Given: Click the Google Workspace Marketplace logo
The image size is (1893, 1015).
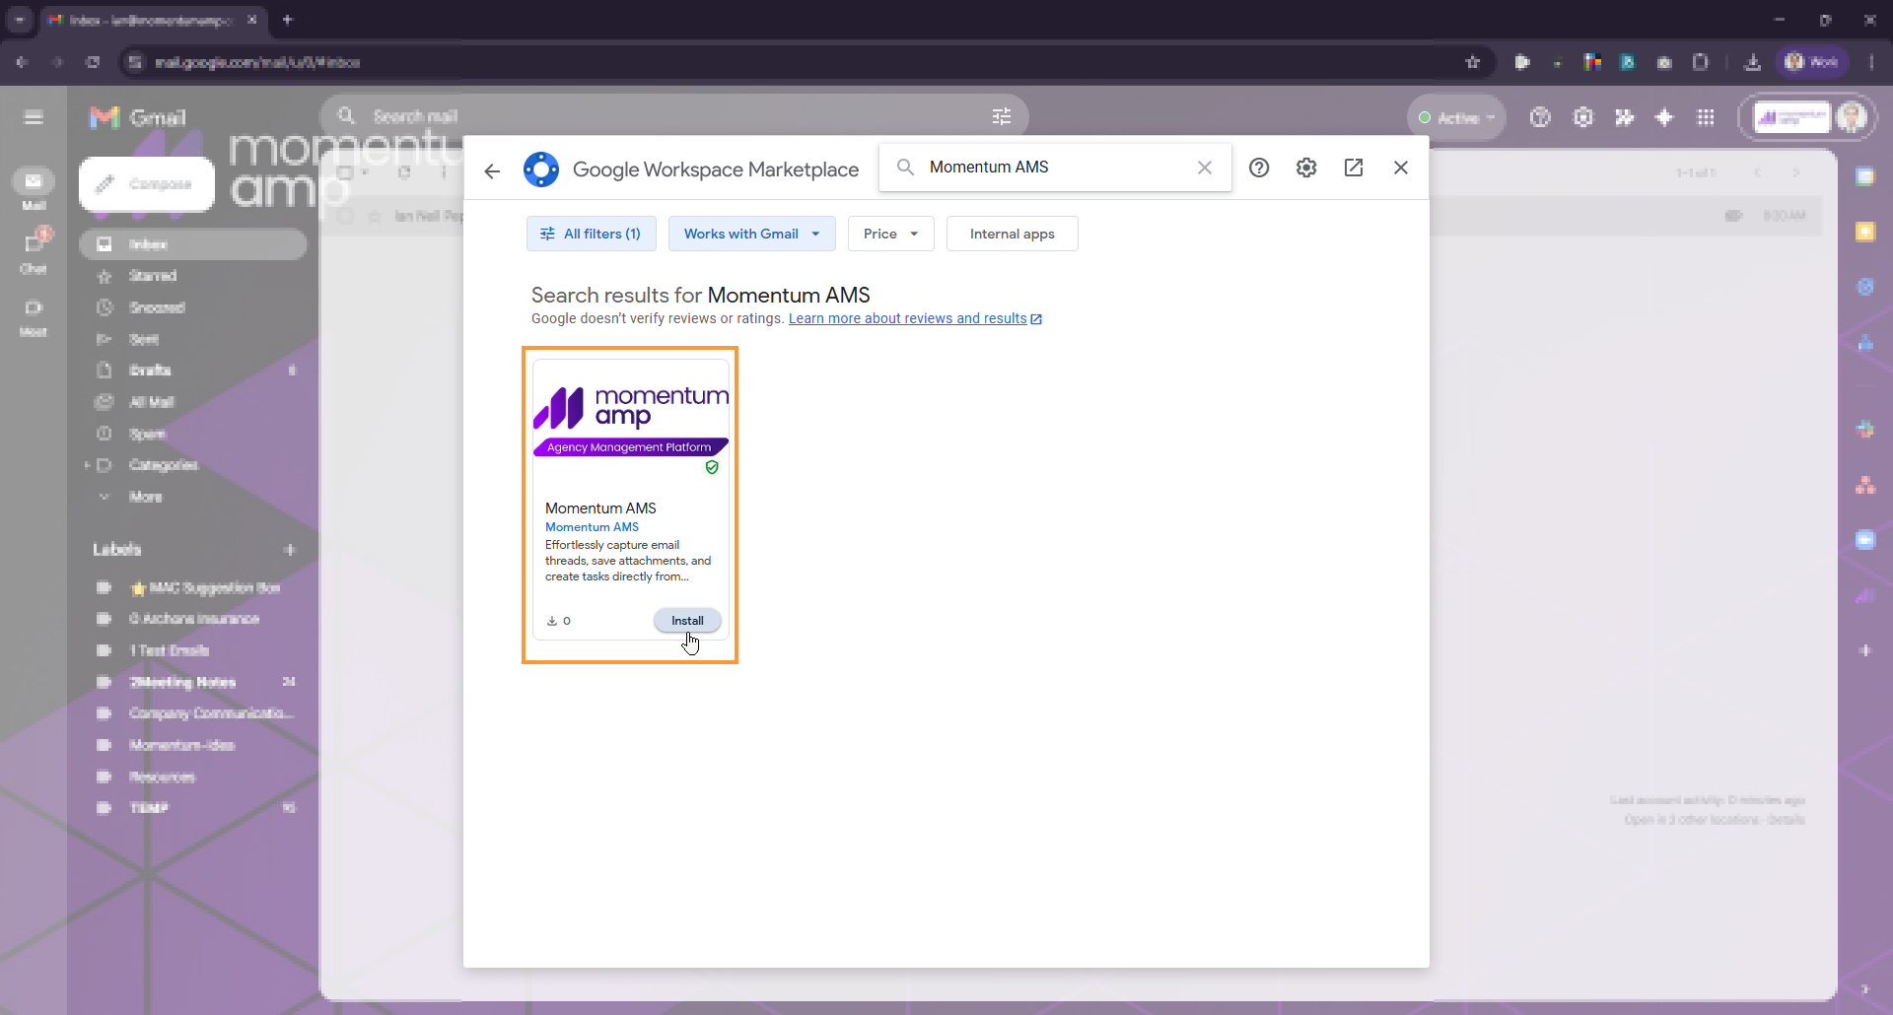Looking at the screenshot, I should pos(541,169).
